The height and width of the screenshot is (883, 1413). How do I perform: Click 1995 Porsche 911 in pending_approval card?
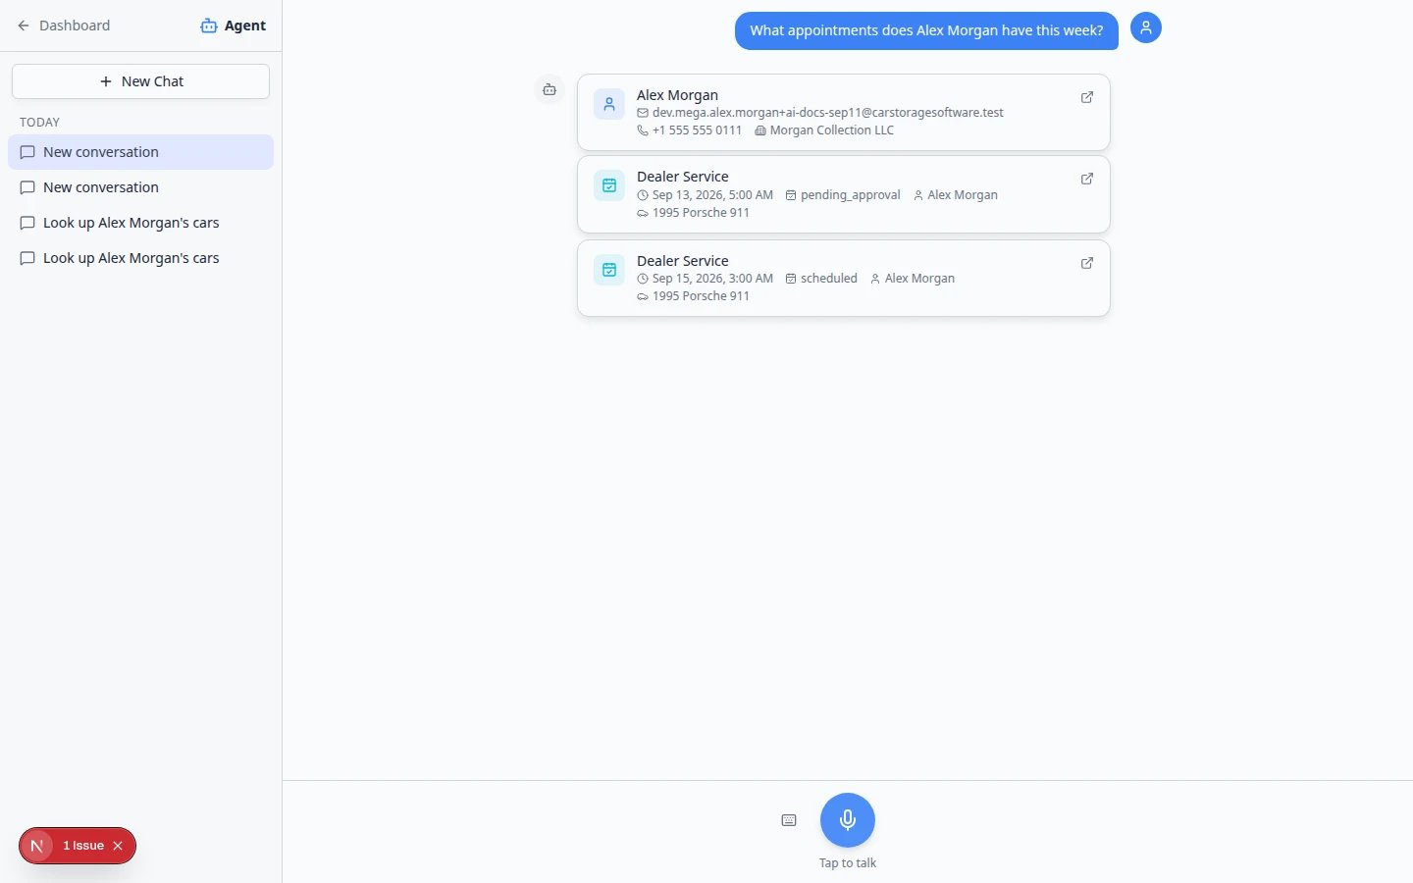701,213
